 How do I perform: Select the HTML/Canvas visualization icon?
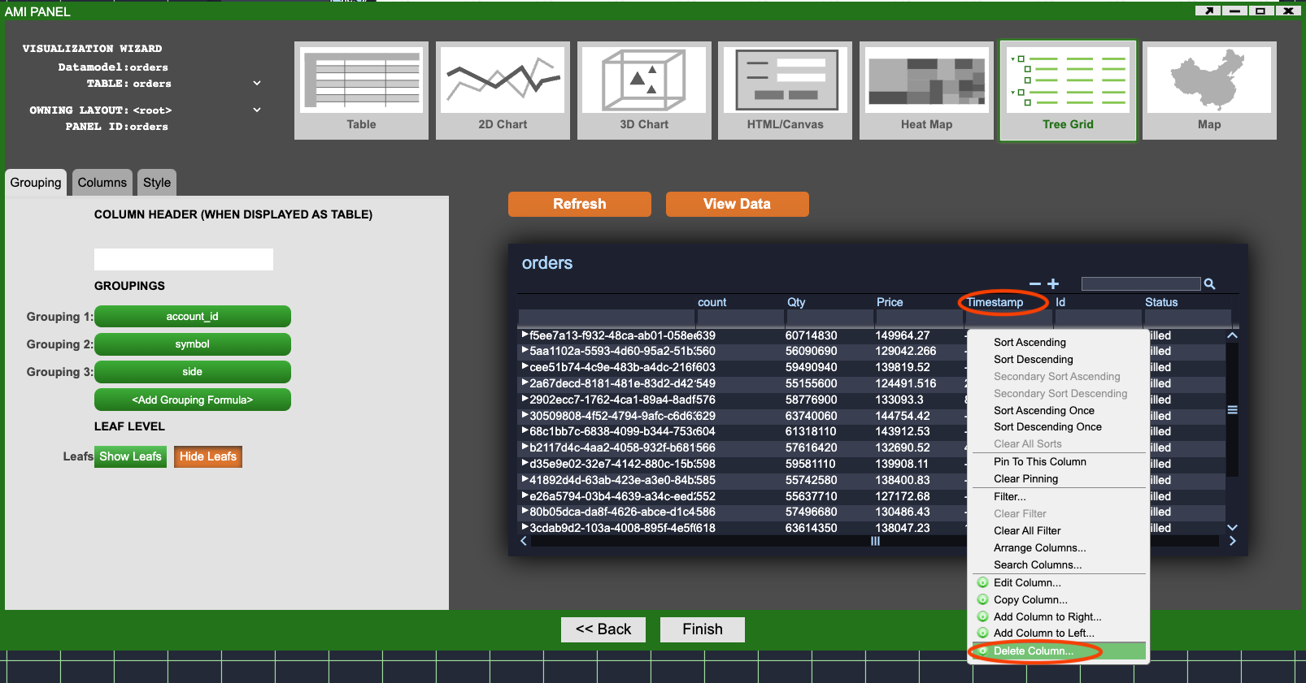tap(785, 90)
